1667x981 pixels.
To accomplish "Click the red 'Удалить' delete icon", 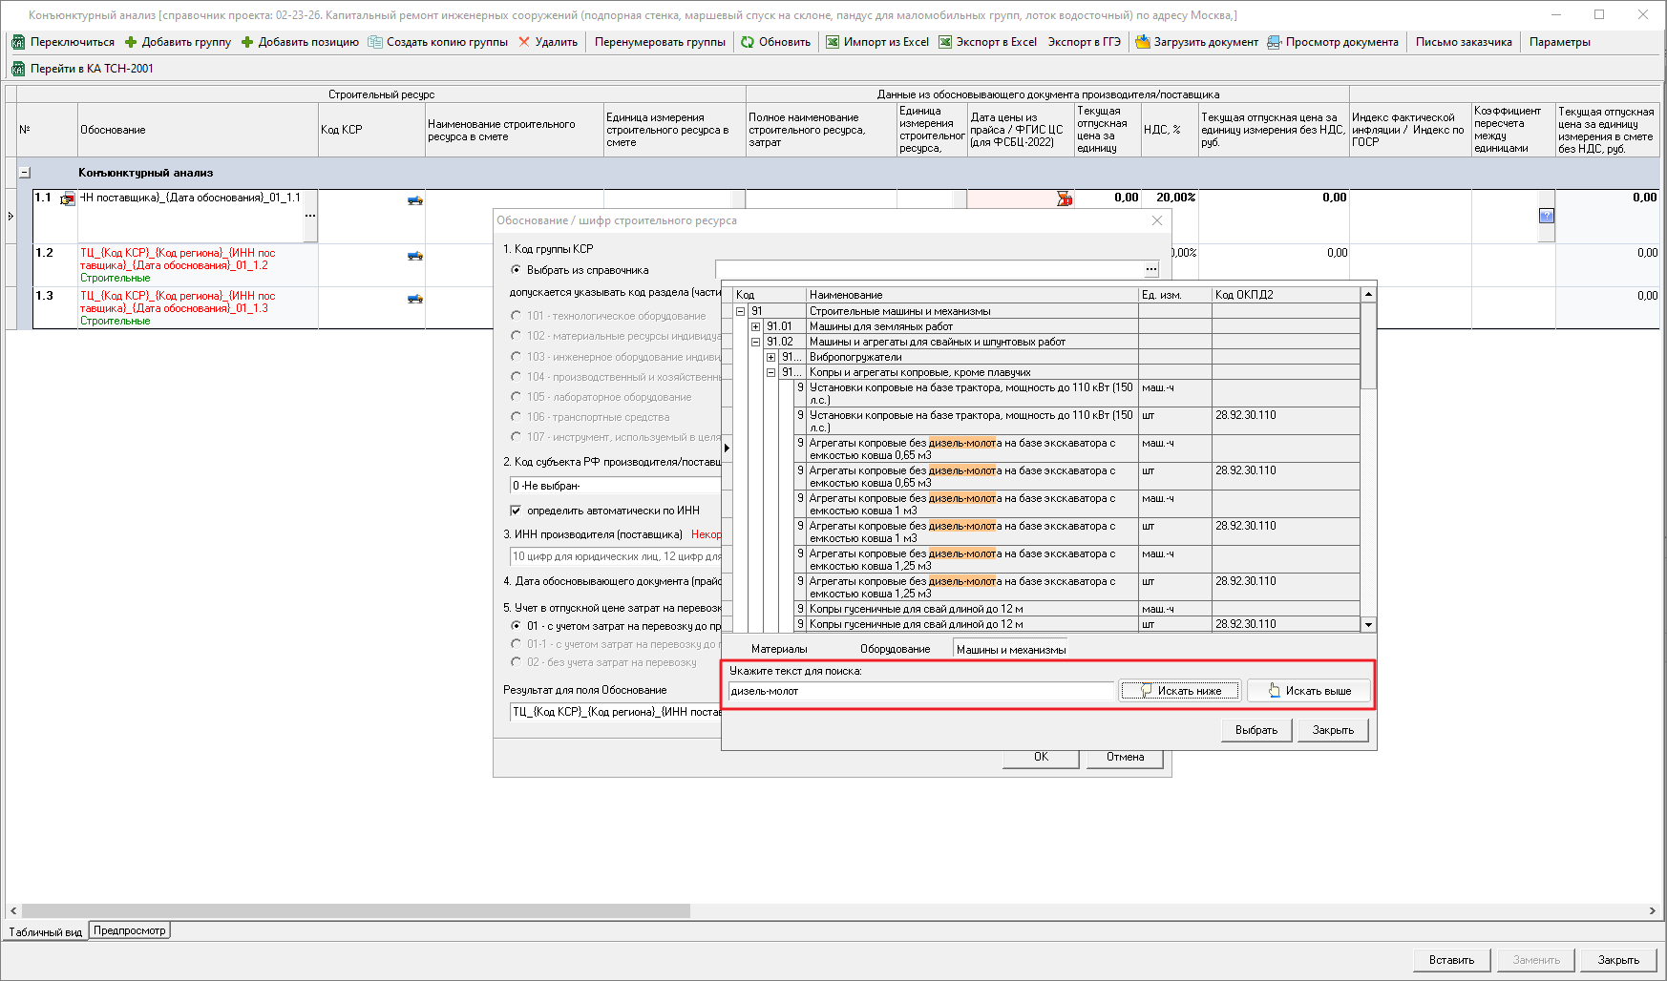I will [x=524, y=42].
